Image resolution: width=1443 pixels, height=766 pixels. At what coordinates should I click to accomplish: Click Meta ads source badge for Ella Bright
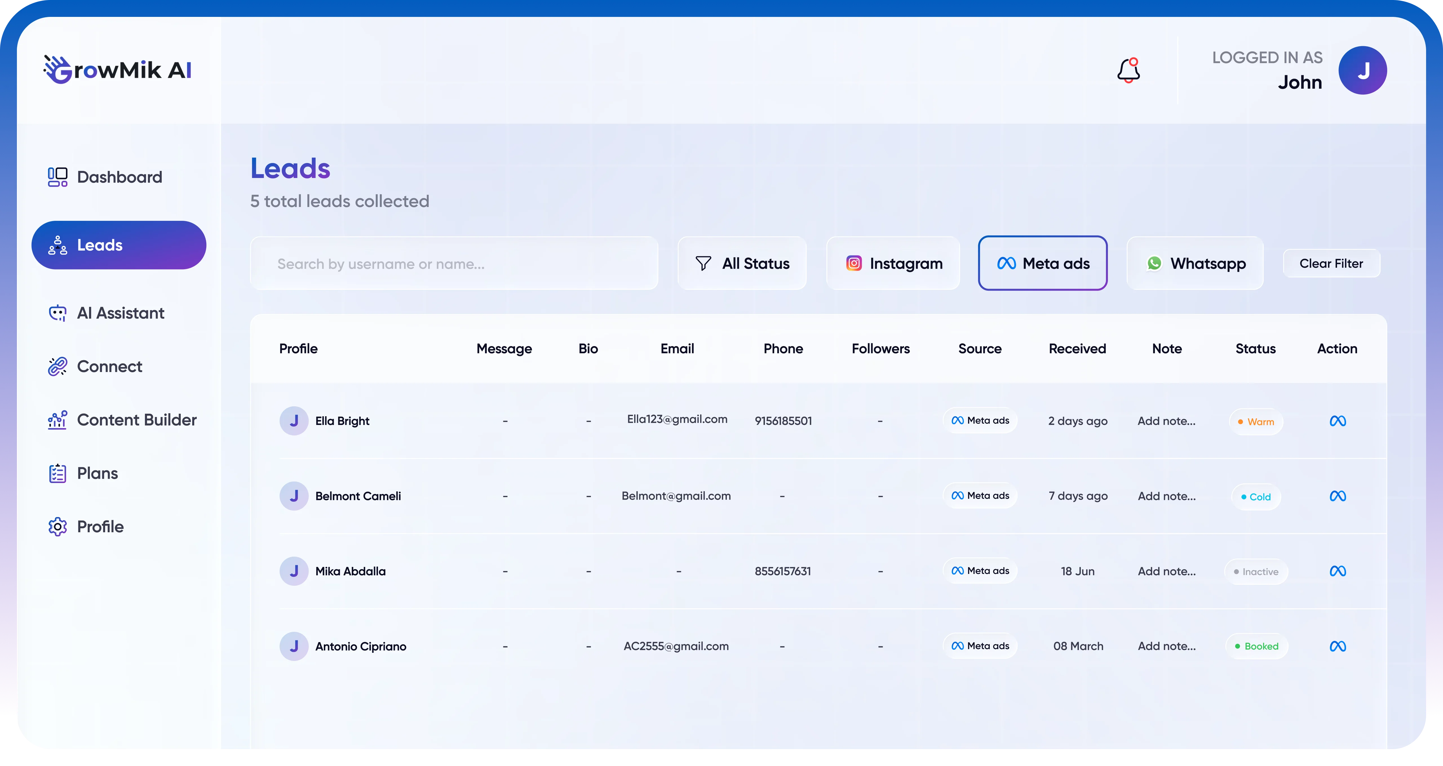pos(980,420)
